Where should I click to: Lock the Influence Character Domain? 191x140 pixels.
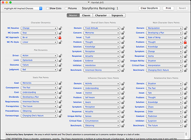(123, 83)
